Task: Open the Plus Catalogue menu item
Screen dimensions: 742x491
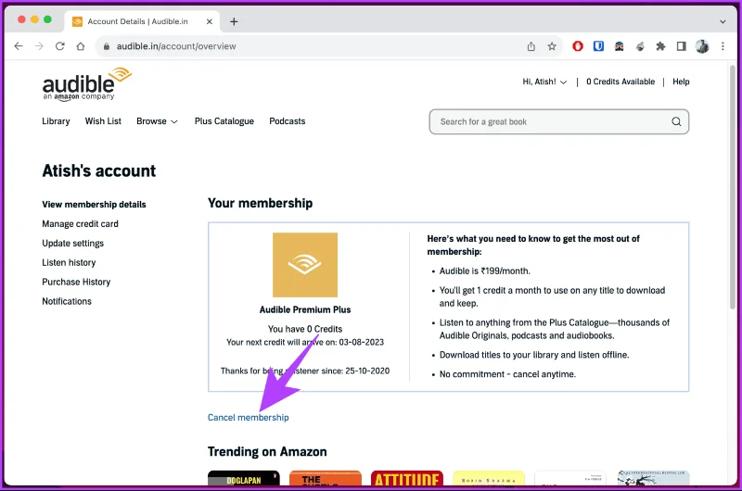Action: (224, 121)
